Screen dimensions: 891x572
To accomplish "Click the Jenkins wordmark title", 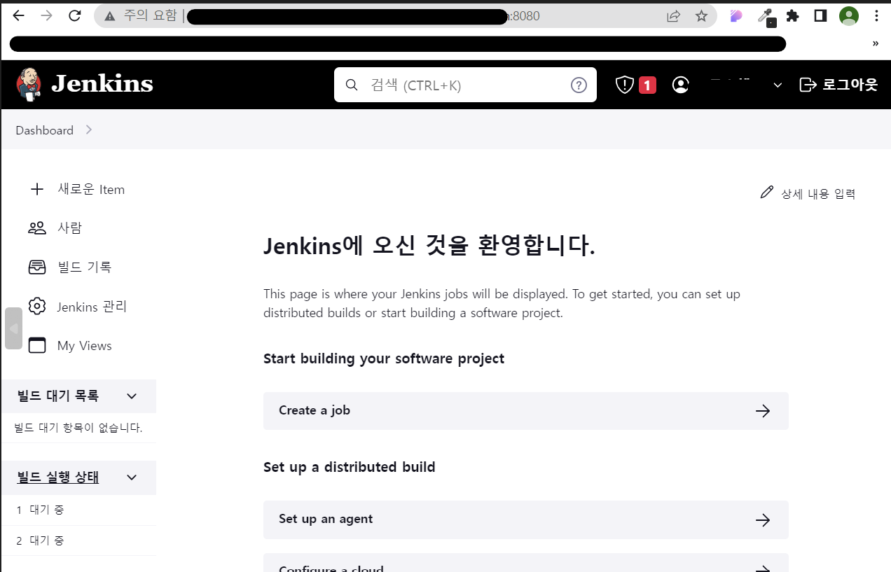I will pos(102,84).
